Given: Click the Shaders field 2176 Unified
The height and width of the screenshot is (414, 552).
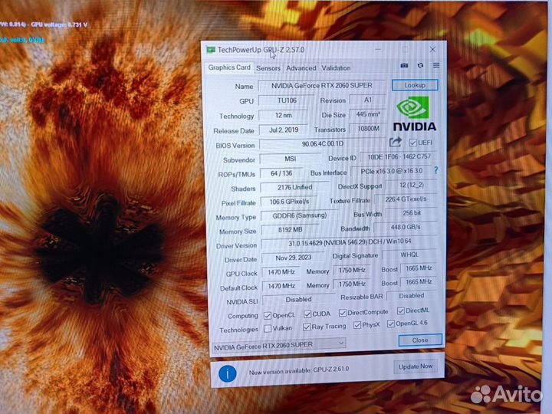Looking at the screenshot, I should [294, 187].
